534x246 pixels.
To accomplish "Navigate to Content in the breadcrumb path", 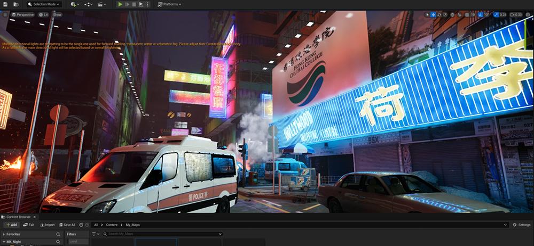I will (x=112, y=225).
